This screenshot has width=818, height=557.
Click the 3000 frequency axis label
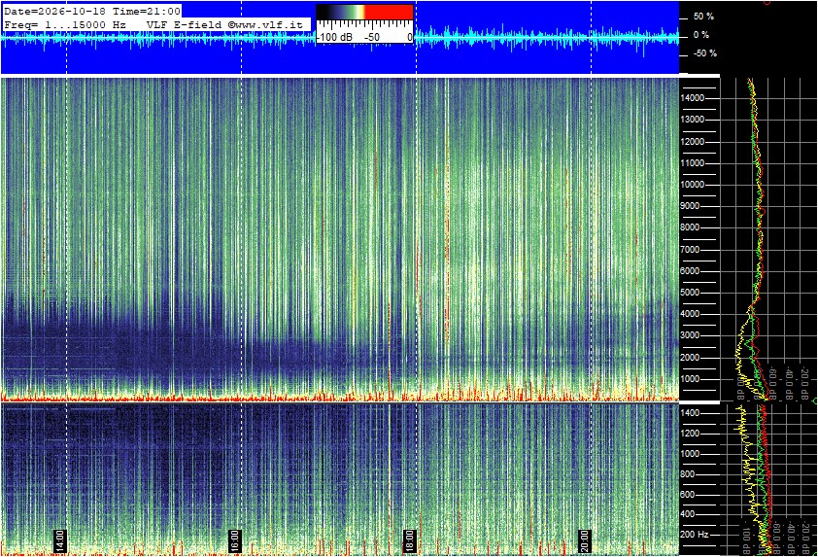(x=692, y=335)
